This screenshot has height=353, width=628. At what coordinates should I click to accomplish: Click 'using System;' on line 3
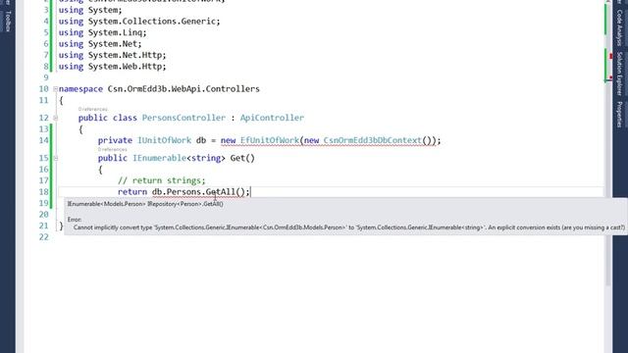pyautogui.click(x=90, y=10)
